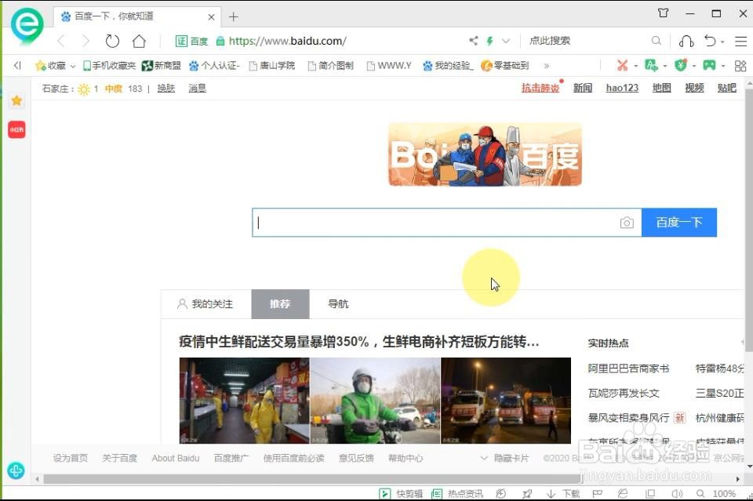This screenshot has height=501, width=753.
Task: Open the 地图 link
Action: tap(662, 88)
